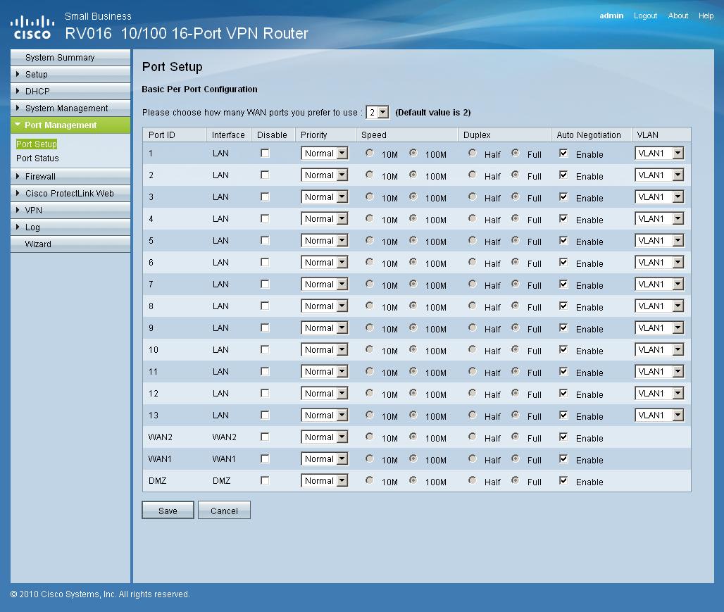The height and width of the screenshot is (612, 724).
Task: Uncheck Auto Negotiation for WAN2
Action: coord(563,437)
